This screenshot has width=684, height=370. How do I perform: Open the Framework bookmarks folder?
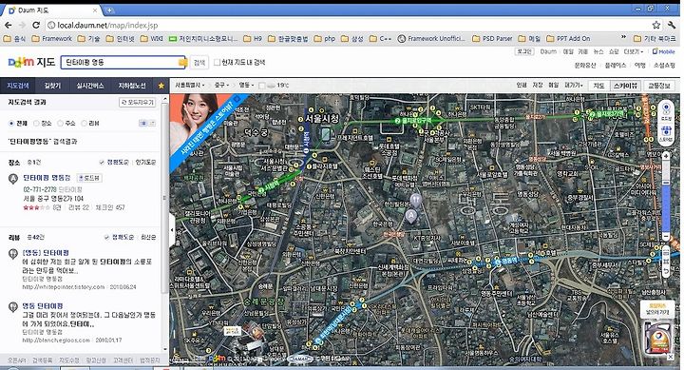52,38
